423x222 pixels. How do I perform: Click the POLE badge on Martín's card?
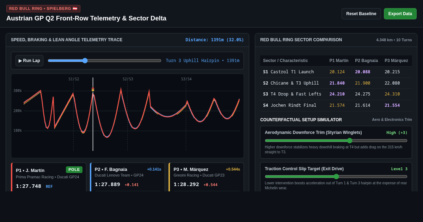tap(74, 169)
